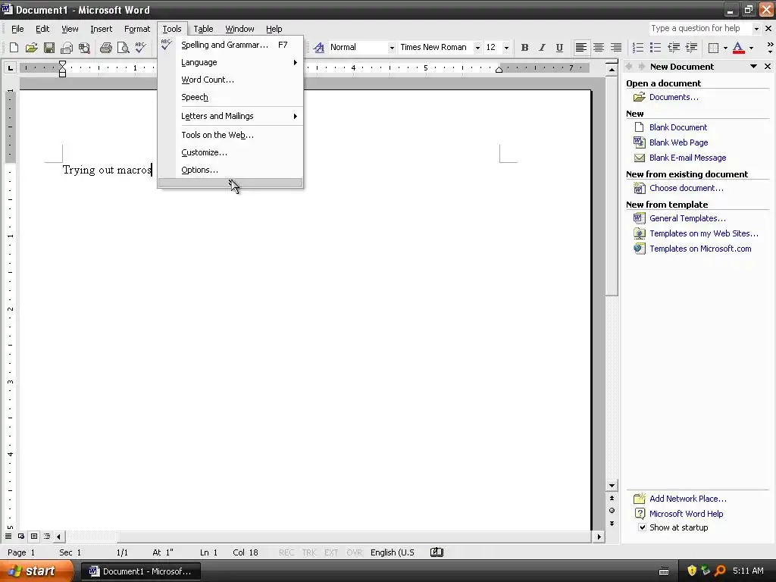Image resolution: width=776 pixels, height=582 pixels.
Task: Select Center alignment
Action: [x=599, y=48]
